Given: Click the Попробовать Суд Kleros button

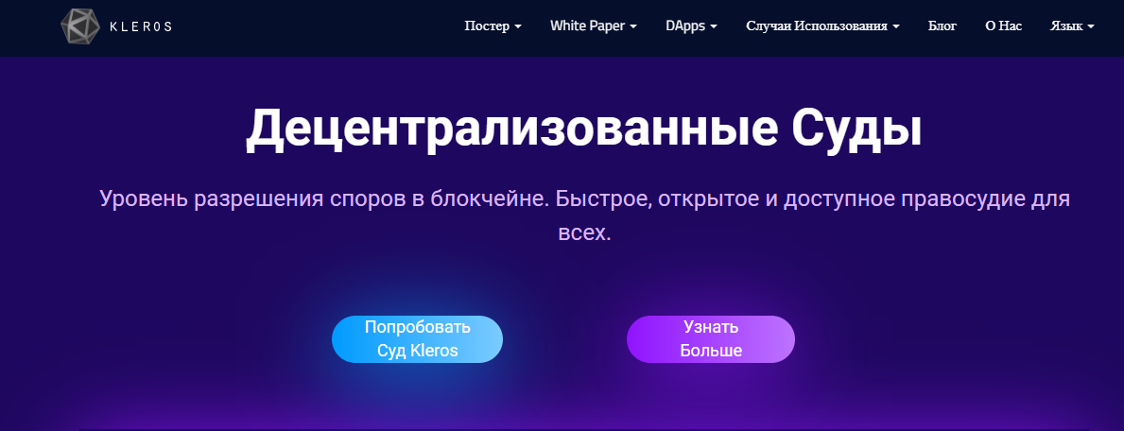Looking at the screenshot, I should point(417,339).
